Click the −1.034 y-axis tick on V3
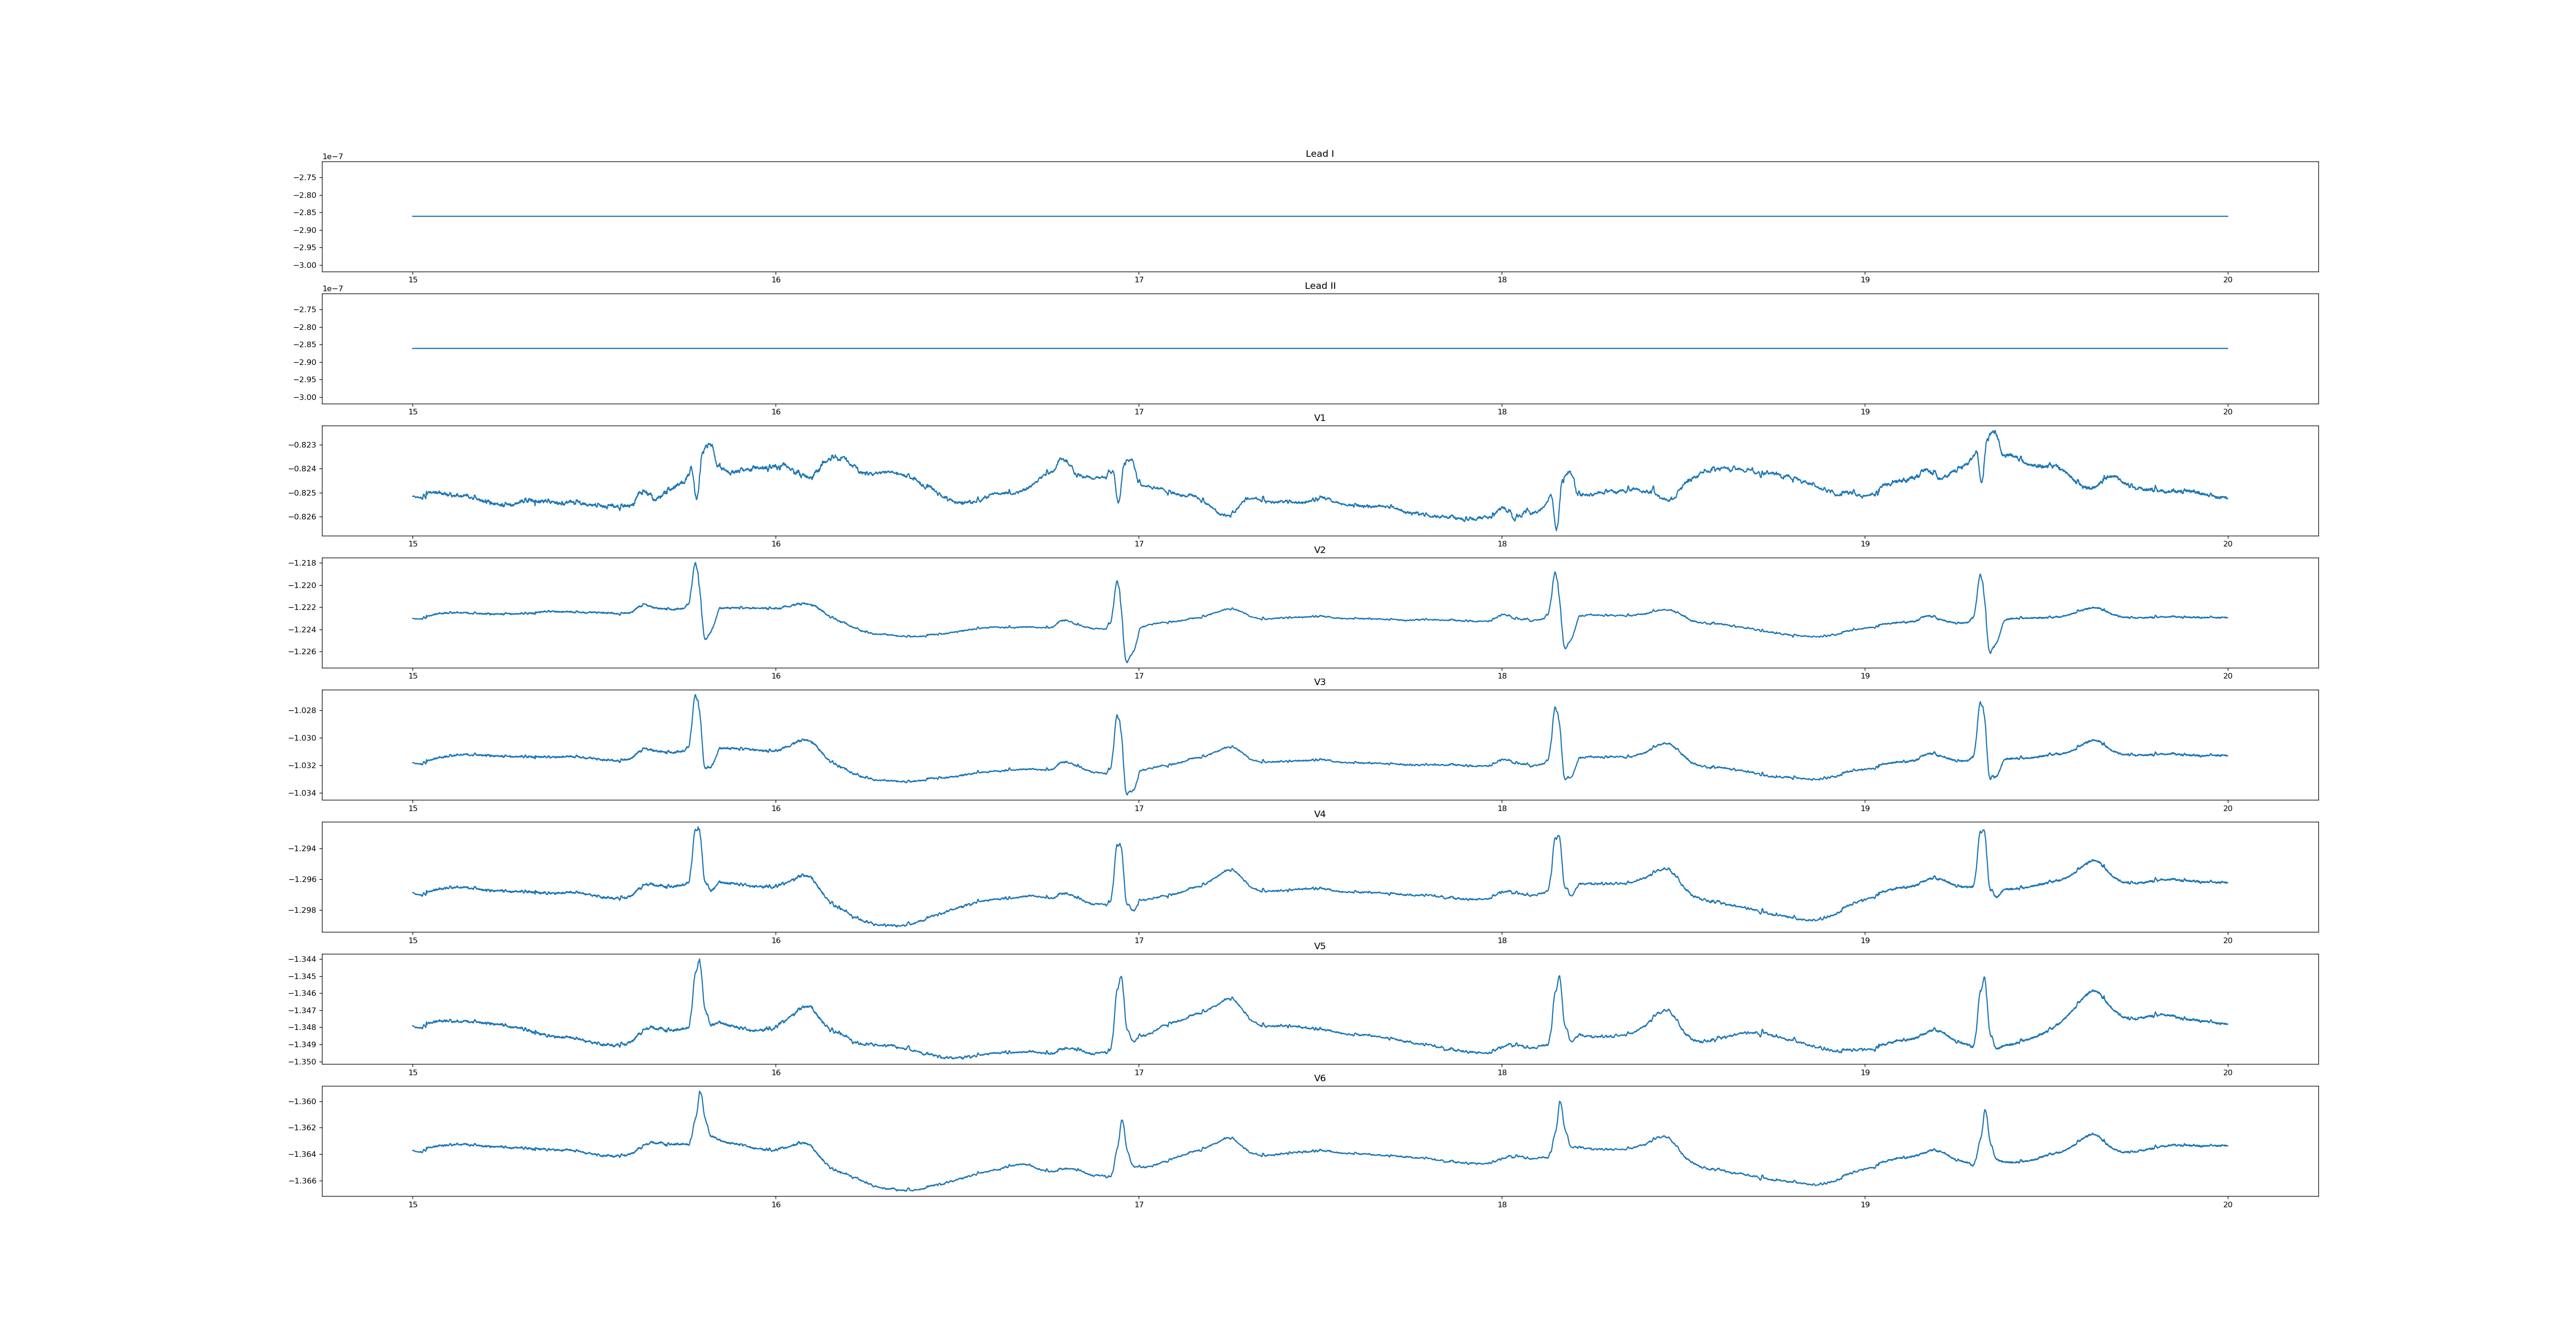This screenshot has width=2576, height=1344. [303, 793]
